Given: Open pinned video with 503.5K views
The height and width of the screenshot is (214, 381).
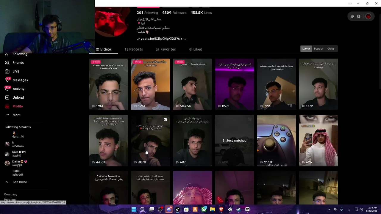Looking at the screenshot, I should coord(192,84).
